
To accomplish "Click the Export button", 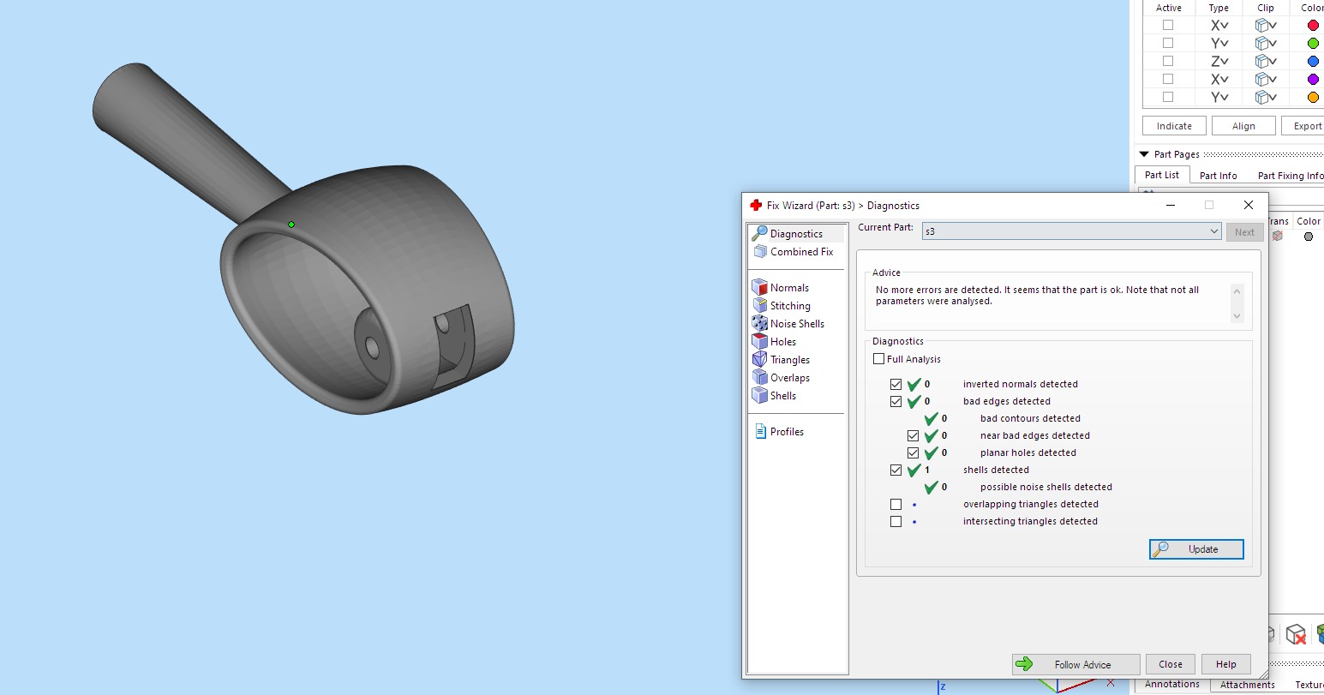I will [1303, 126].
